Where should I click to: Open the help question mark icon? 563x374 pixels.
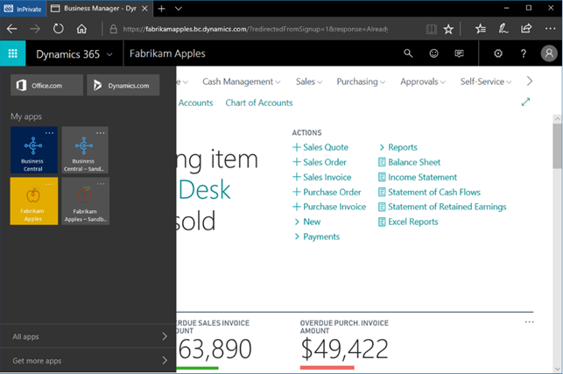tap(524, 53)
